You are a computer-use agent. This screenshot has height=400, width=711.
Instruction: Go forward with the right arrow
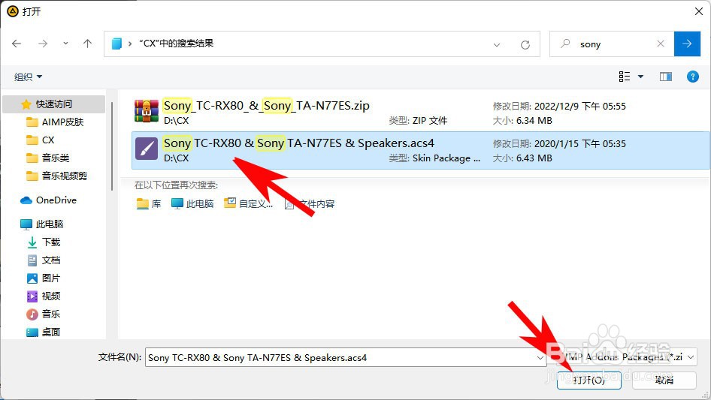tap(43, 44)
